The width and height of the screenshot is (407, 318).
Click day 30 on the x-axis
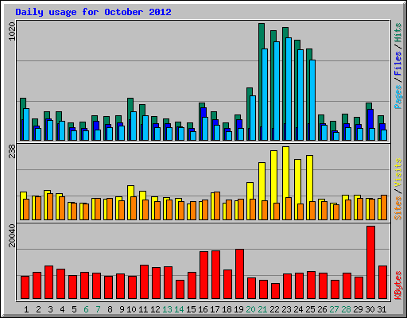370,309
